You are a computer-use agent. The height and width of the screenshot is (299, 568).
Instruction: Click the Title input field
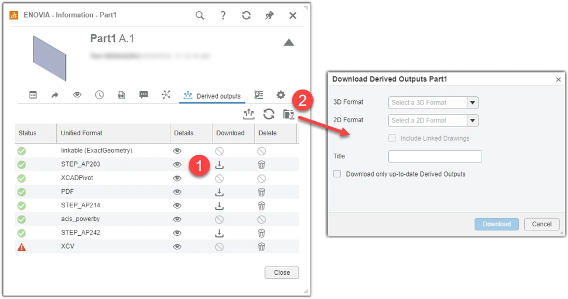435,157
